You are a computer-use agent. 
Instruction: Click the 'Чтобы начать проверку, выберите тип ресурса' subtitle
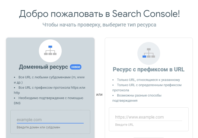[99, 25]
